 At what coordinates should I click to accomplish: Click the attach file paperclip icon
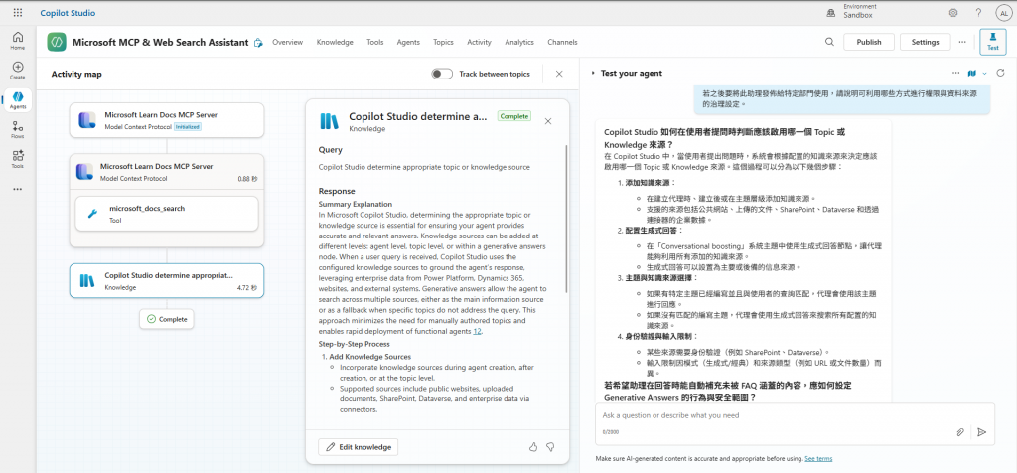tap(960, 432)
